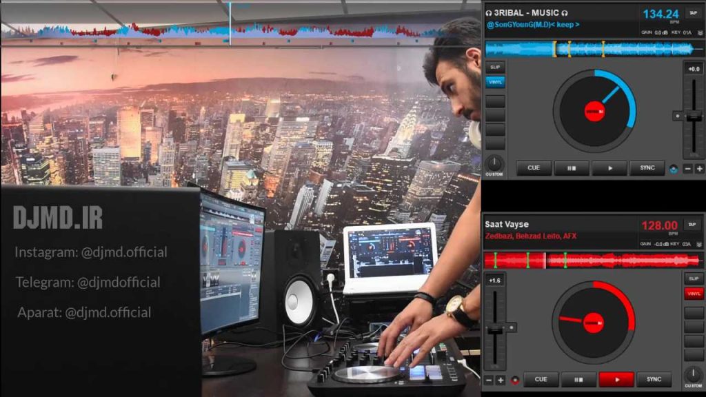
Task: Click CUE on the red deck
Action: click(x=541, y=380)
